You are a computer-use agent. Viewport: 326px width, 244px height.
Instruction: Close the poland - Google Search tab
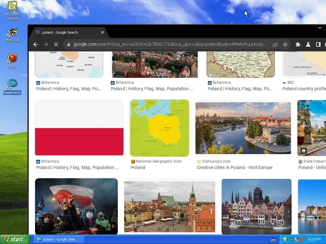103,32
